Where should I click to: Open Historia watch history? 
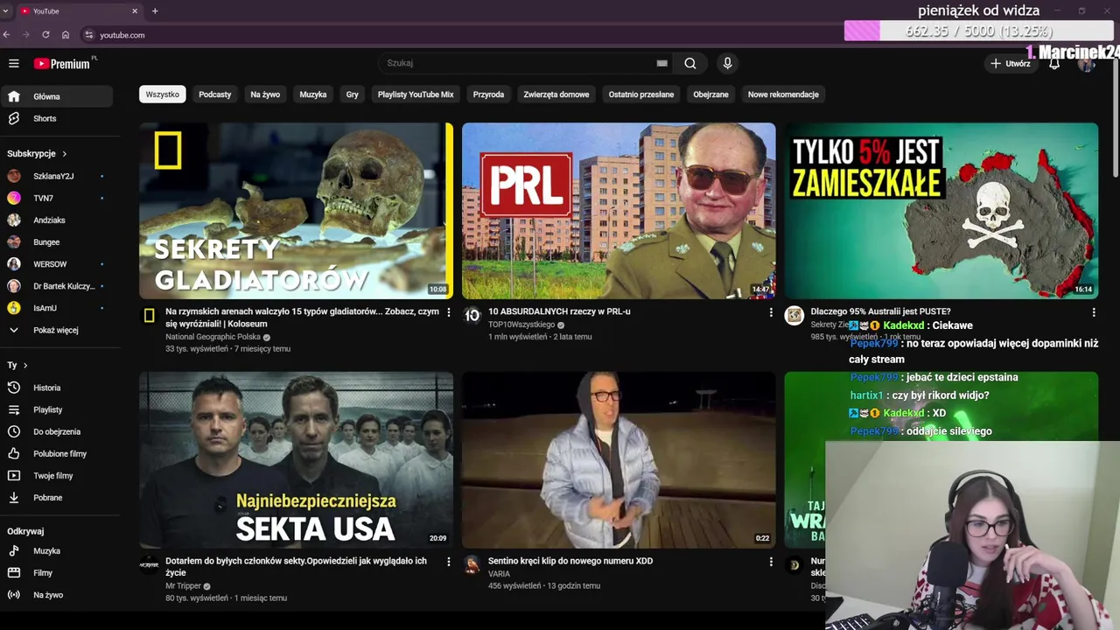[x=57, y=388]
